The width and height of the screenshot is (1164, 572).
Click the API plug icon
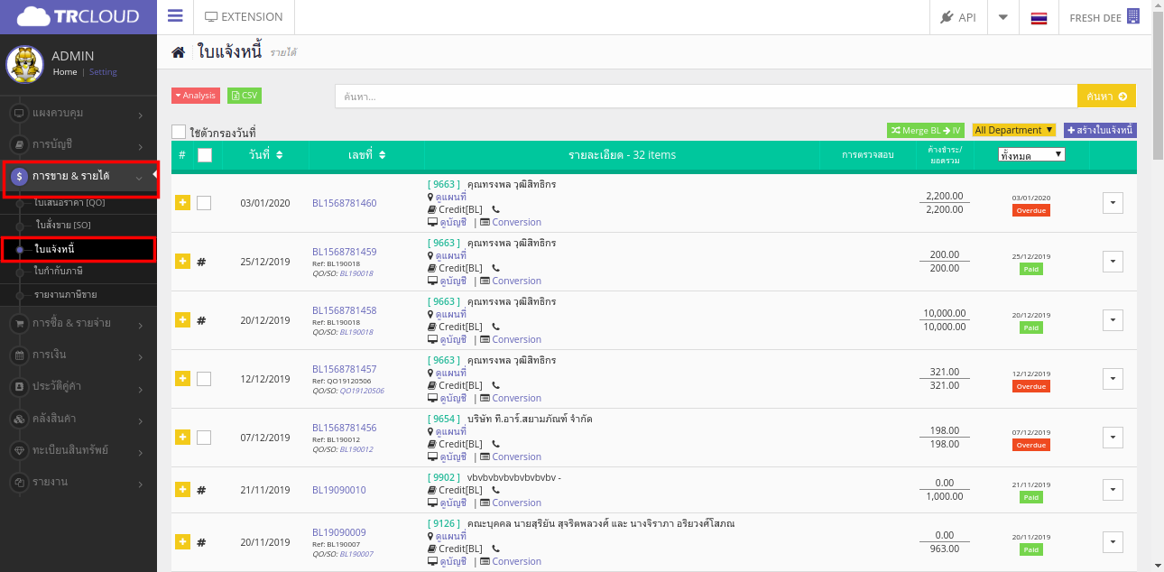[x=947, y=17]
